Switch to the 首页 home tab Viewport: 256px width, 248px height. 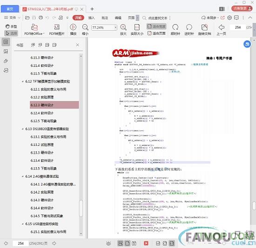pos(10,9)
